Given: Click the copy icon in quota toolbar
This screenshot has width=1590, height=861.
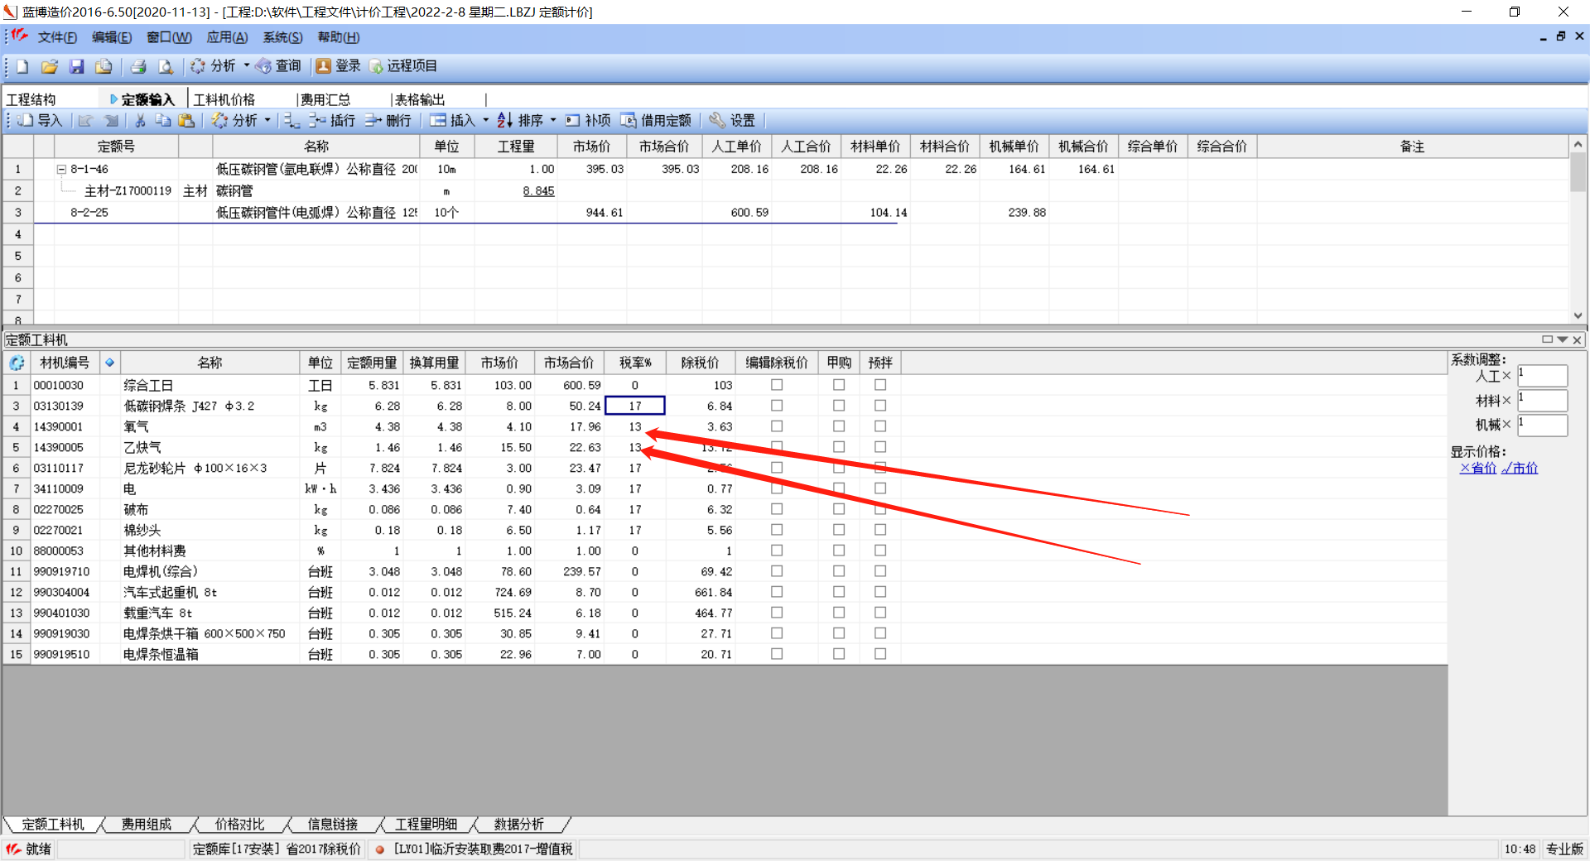Looking at the screenshot, I should click(x=163, y=121).
